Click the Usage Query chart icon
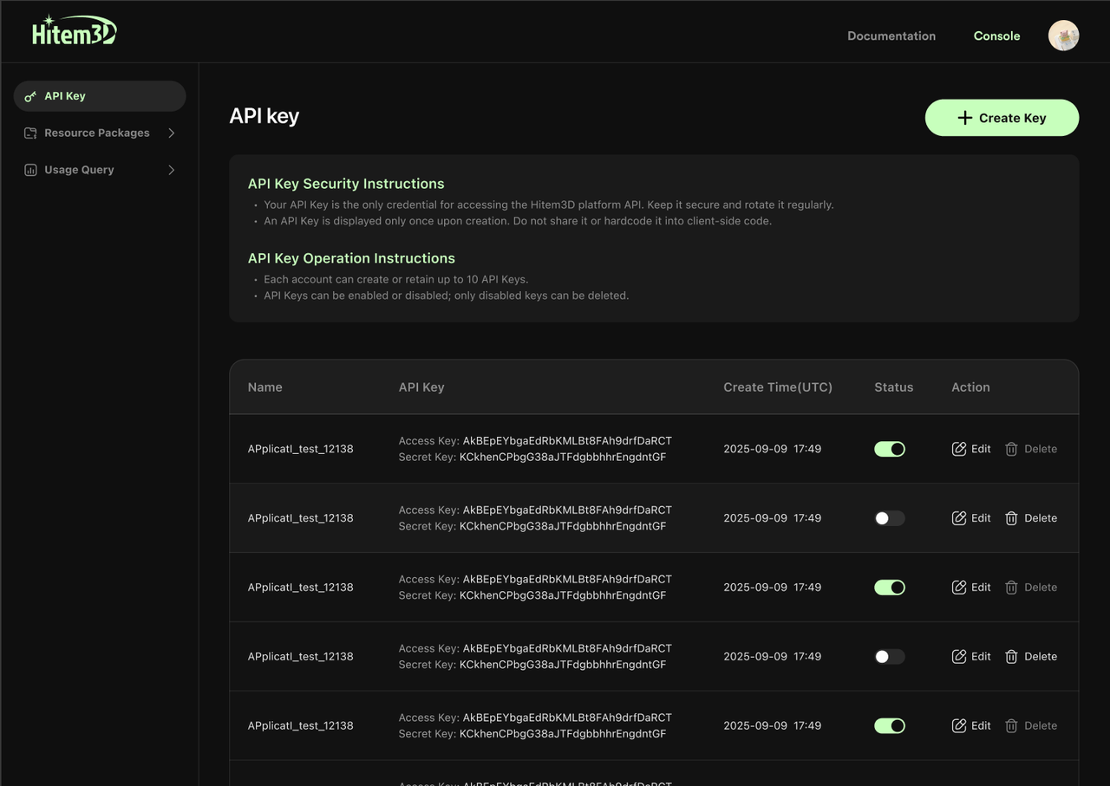1110x786 pixels. [30, 170]
